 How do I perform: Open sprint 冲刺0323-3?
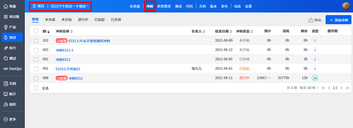coord(65,50)
